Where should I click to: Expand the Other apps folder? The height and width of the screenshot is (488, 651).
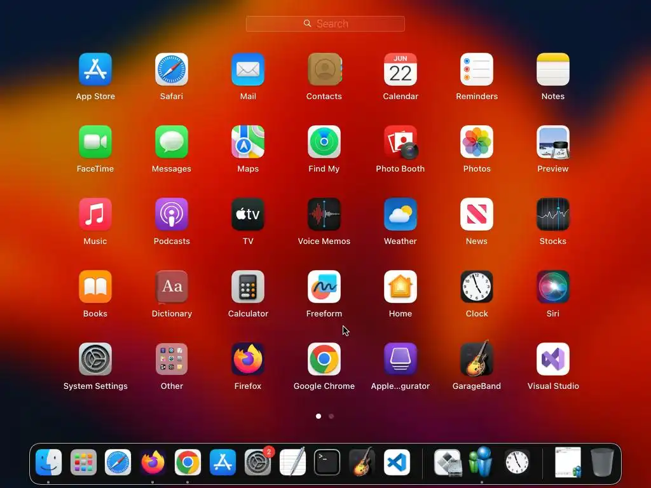coord(172,359)
